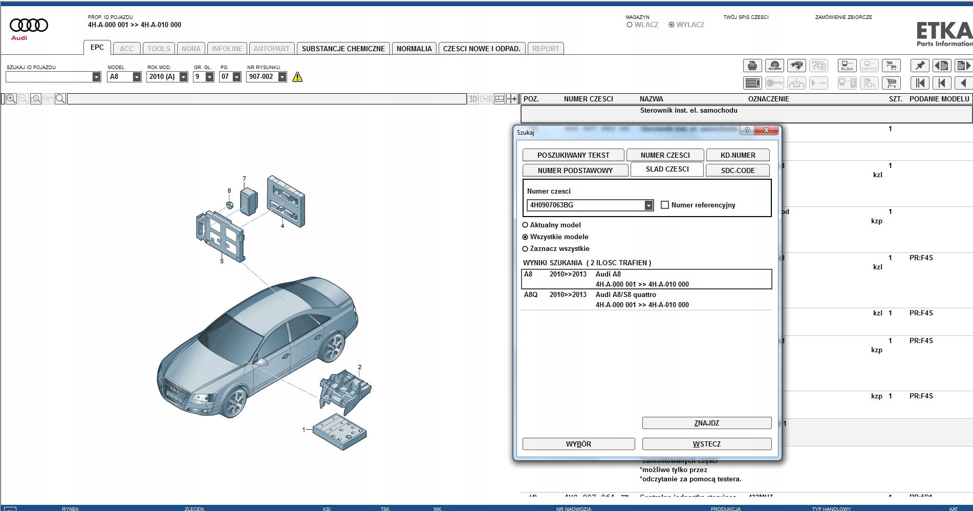Click the printer icon in the toolbar
973x511 pixels.
(x=752, y=66)
